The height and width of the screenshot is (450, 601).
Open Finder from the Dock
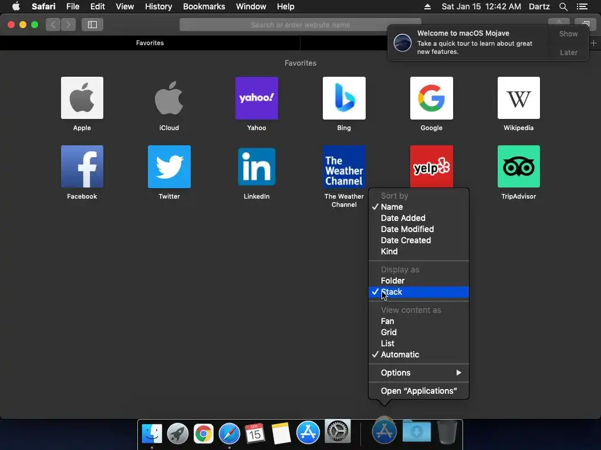coord(152,434)
